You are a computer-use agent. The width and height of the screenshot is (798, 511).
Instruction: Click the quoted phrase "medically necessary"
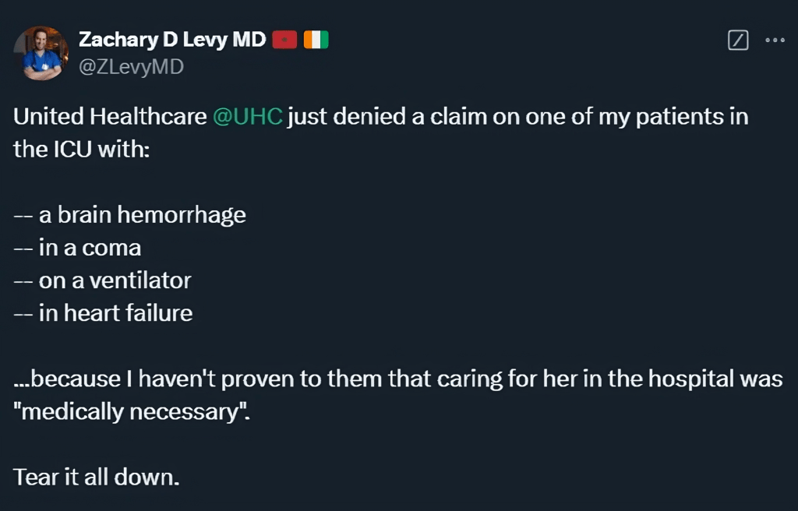(129, 411)
